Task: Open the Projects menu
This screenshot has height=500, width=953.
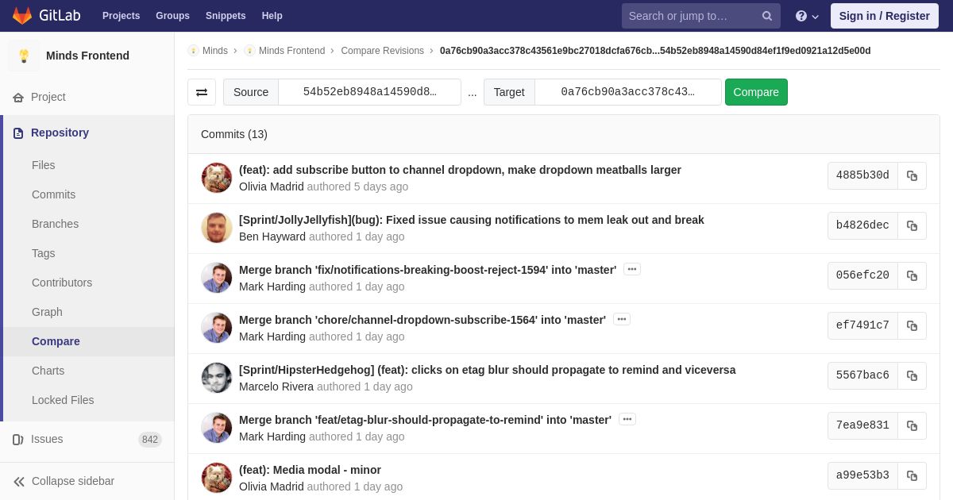Action: click(121, 16)
